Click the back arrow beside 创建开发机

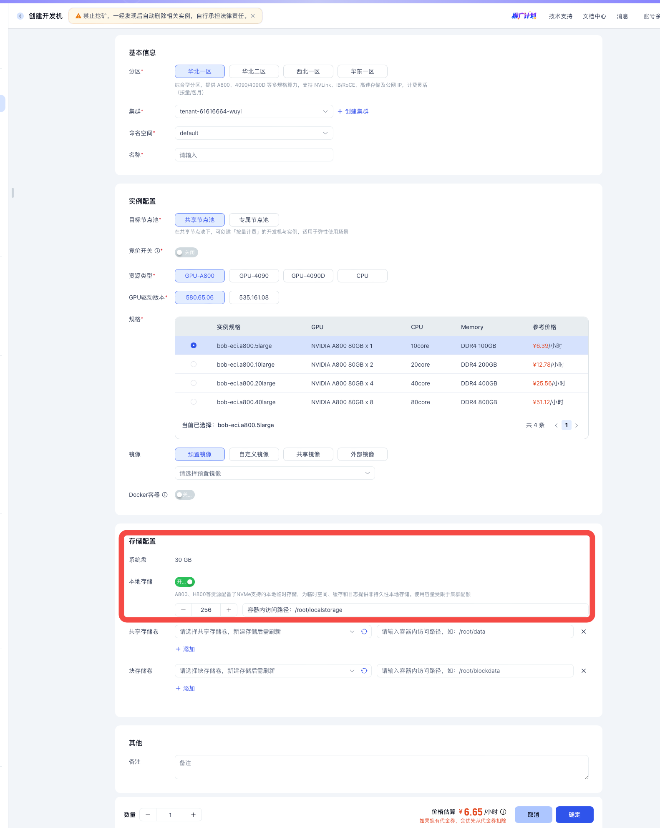[20, 16]
